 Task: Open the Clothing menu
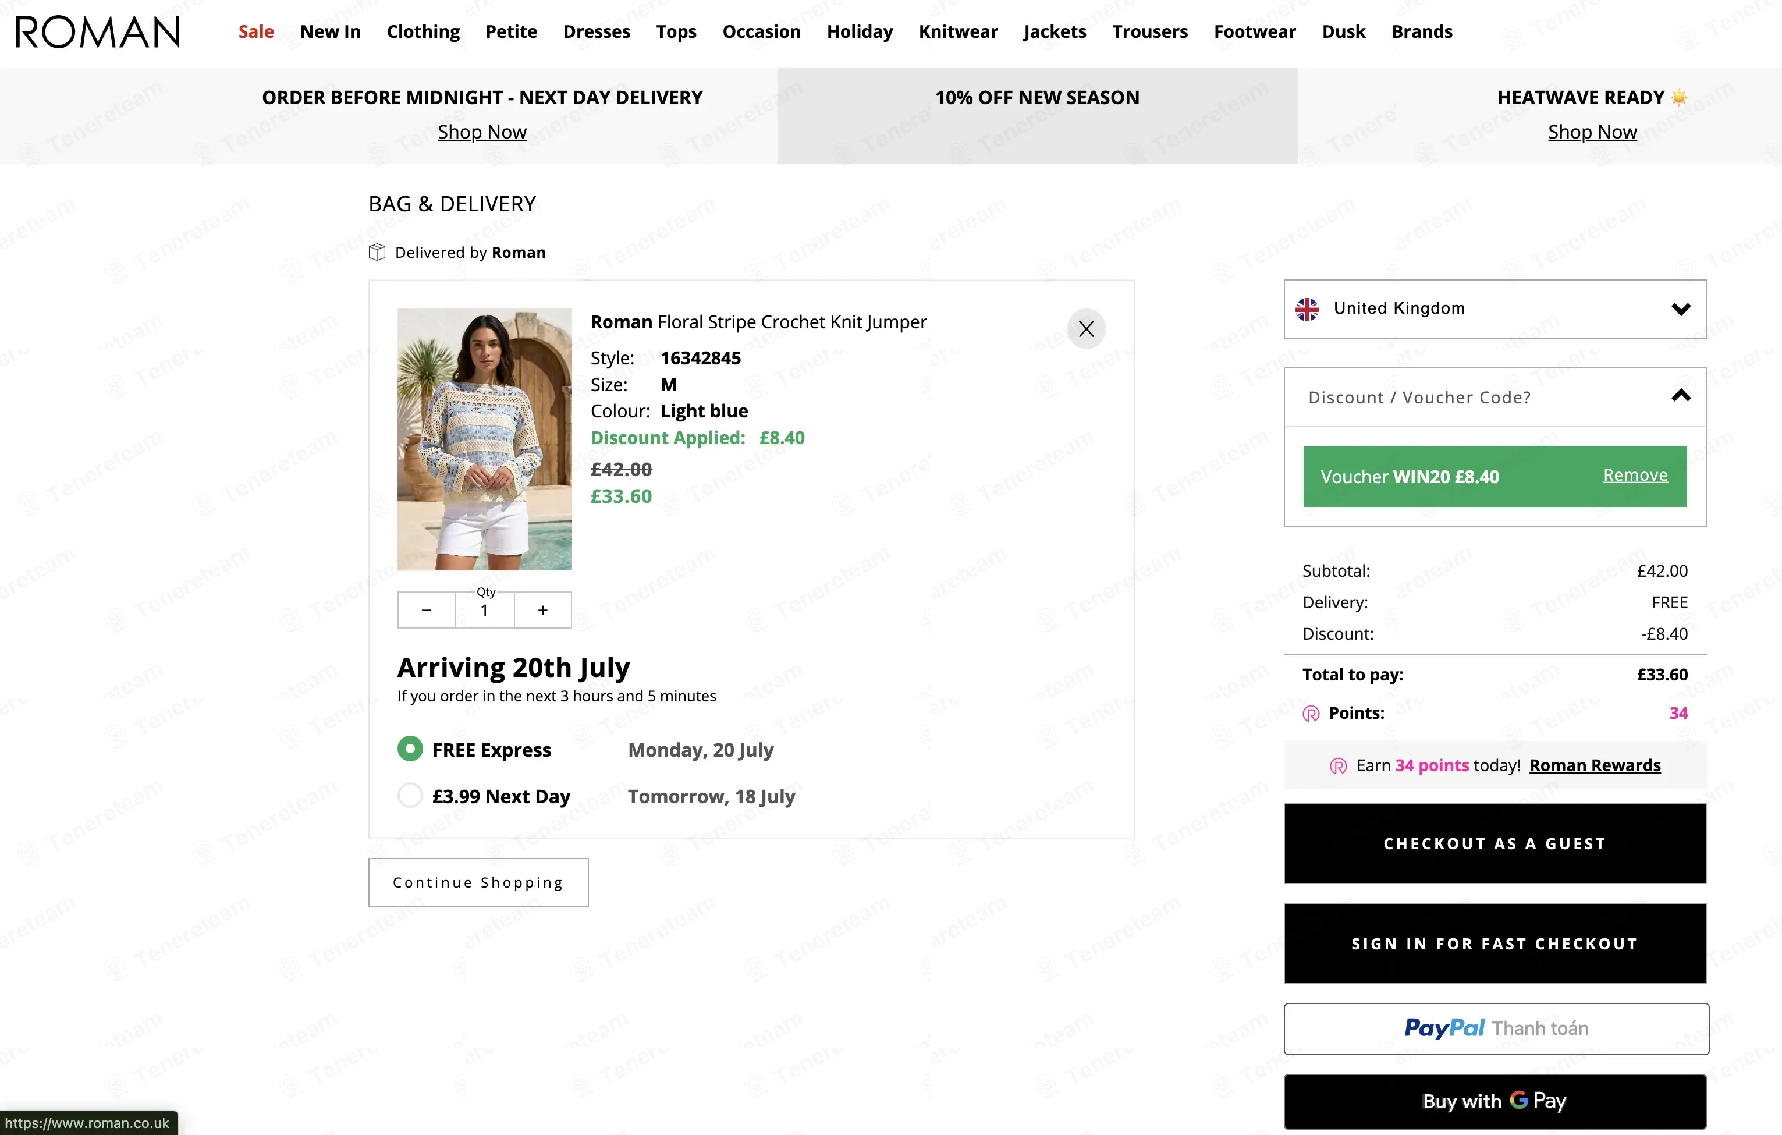click(x=423, y=32)
